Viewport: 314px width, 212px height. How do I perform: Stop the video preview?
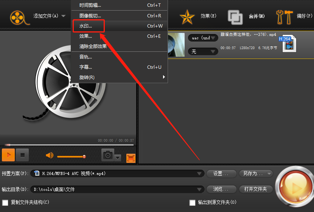coord(22,155)
